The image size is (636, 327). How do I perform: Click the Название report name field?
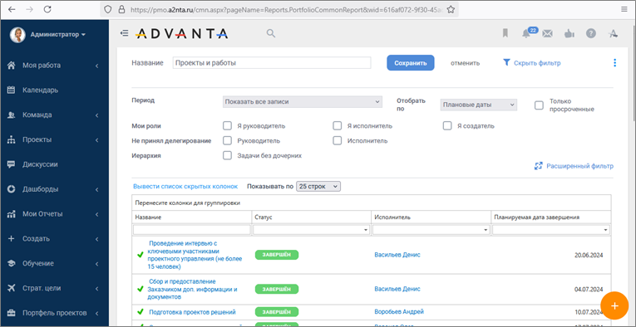tap(272, 63)
